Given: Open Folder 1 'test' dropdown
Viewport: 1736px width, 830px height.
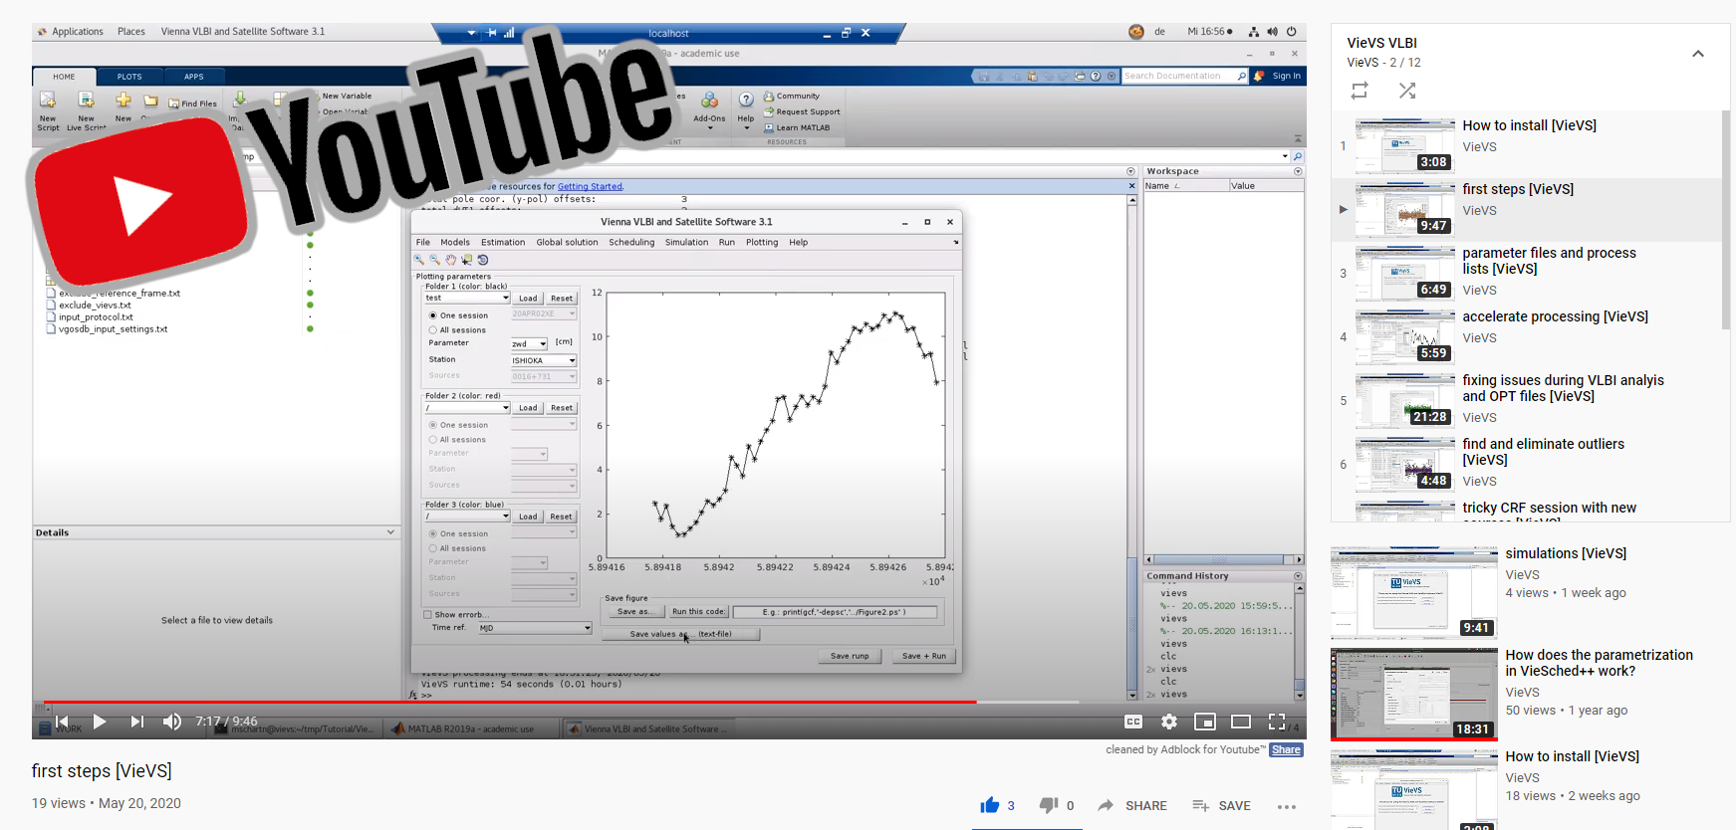Looking at the screenshot, I should [467, 298].
